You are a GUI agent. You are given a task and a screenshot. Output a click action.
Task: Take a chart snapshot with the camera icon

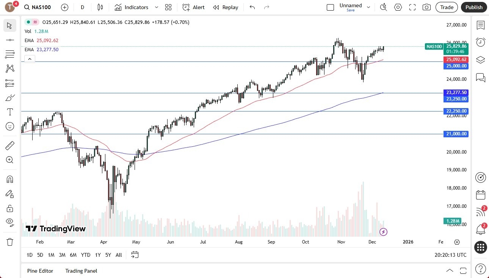426,7
